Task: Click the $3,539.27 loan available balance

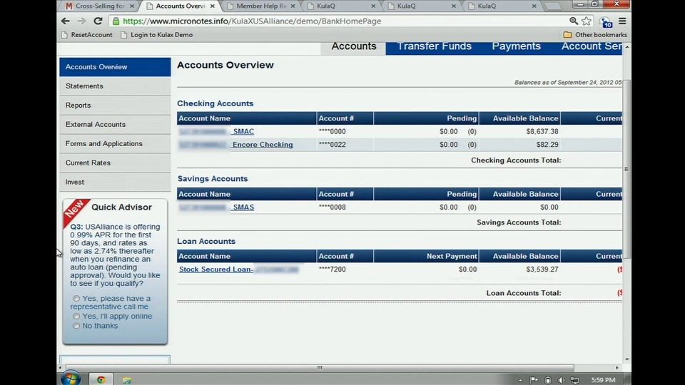Action: 542,269
